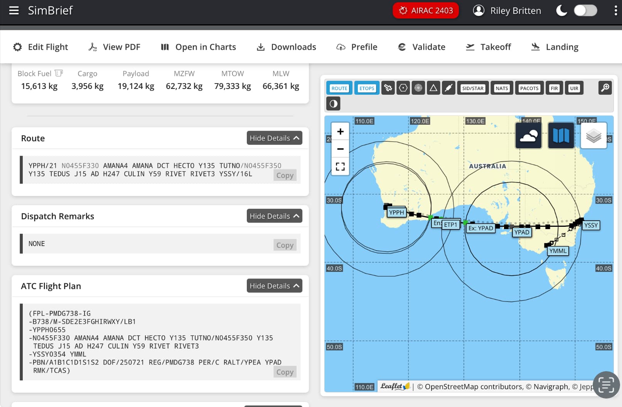Collapse ATC Flight Plan with Hide Details
The width and height of the screenshot is (622, 407).
[275, 286]
